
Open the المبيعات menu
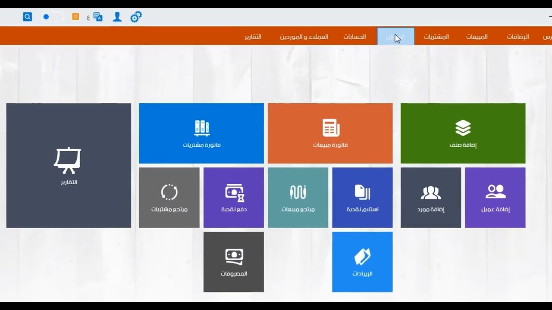[477, 37]
